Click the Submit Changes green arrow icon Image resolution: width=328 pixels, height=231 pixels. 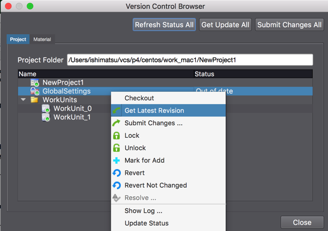[116, 123]
